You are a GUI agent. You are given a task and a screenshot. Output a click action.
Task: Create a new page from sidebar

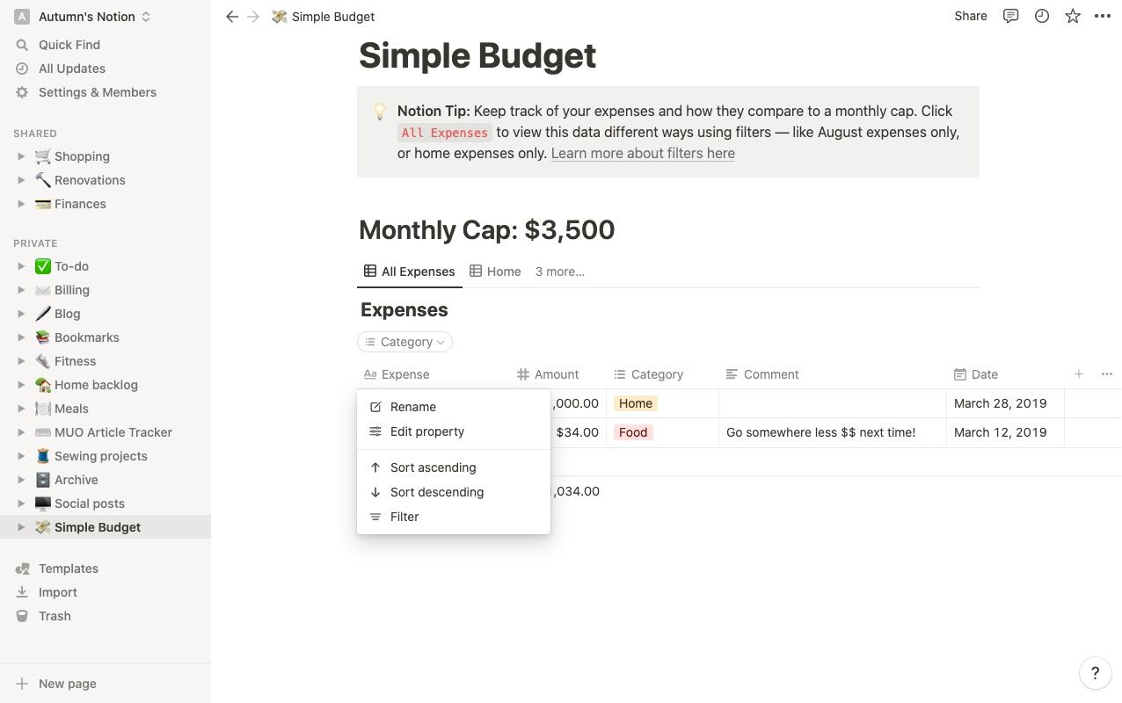(67, 684)
